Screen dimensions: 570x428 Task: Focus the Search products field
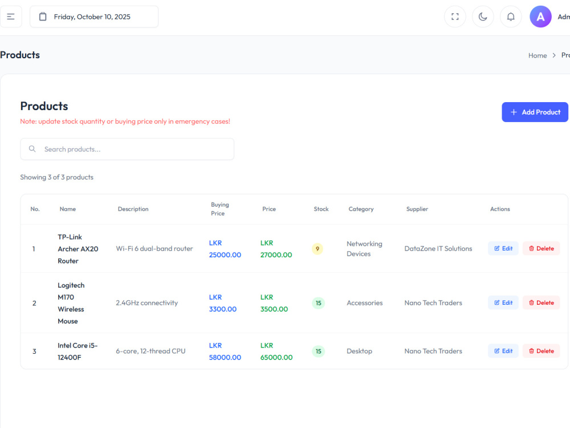coord(127,149)
